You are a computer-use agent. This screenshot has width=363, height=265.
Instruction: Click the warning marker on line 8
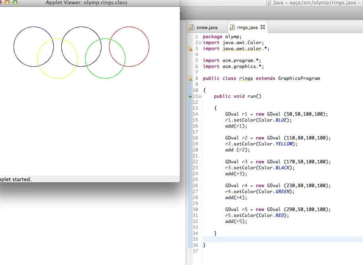[190, 79]
